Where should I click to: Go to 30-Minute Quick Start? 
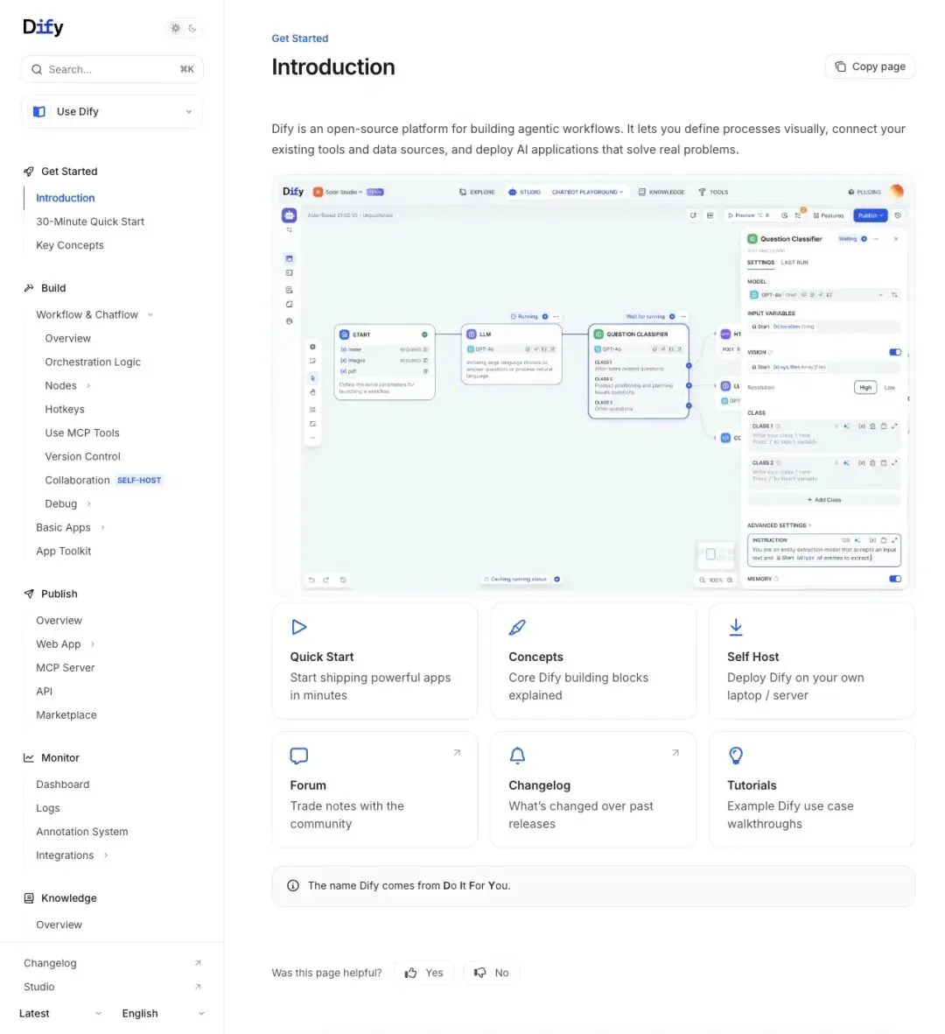[x=89, y=222]
